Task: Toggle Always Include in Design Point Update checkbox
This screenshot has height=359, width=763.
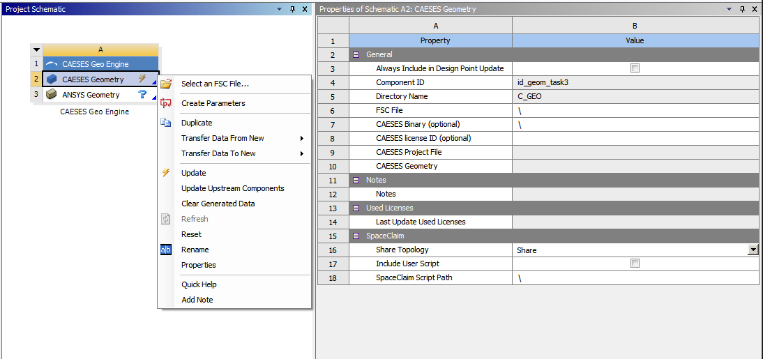Action: [x=635, y=68]
